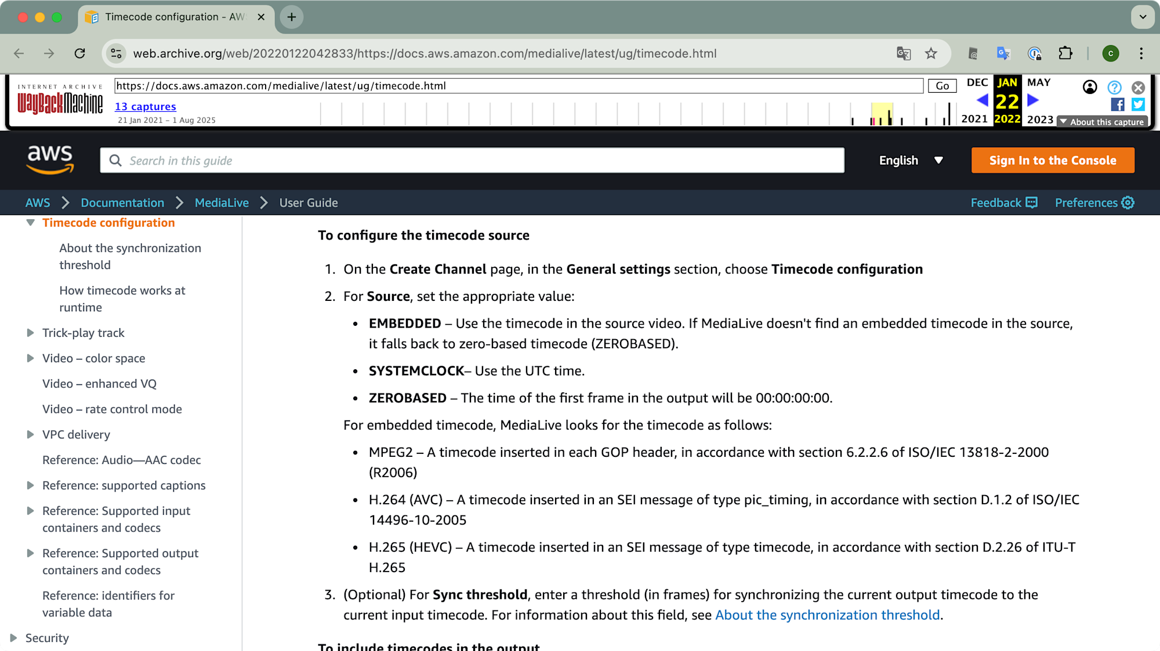Collapse the Timecode configuration section
The width and height of the screenshot is (1160, 651).
coord(30,223)
